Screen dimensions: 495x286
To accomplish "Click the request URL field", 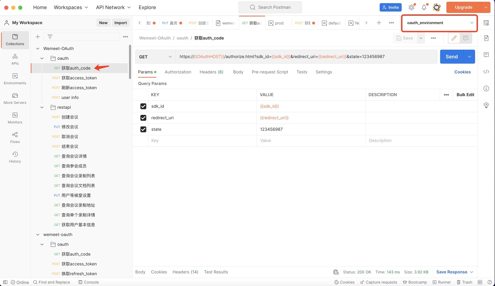I will pos(306,57).
